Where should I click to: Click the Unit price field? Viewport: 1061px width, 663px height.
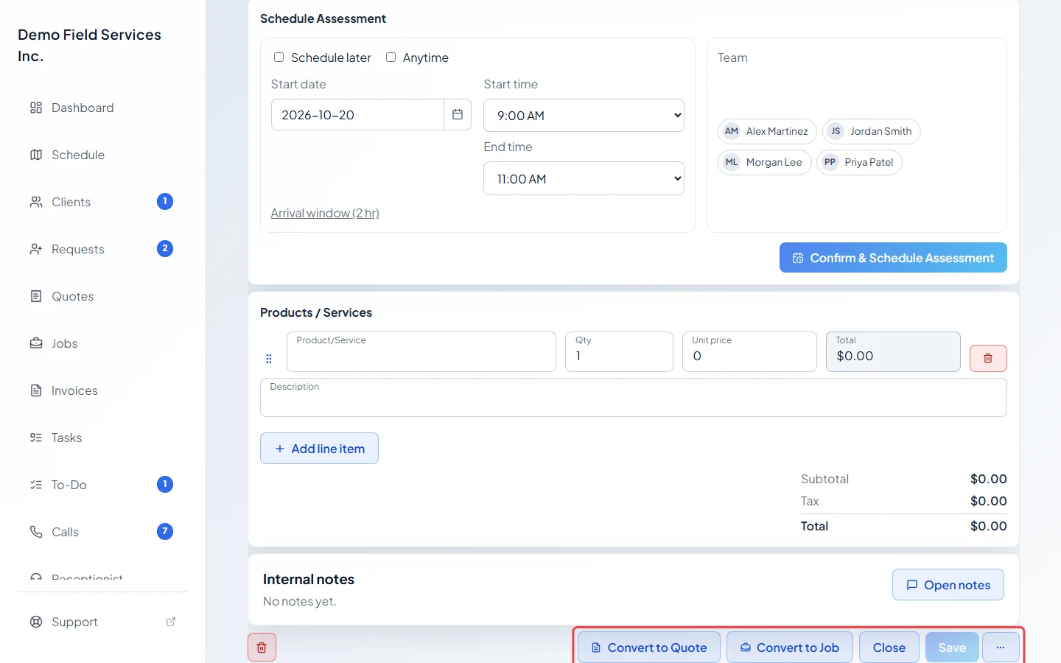tap(749, 351)
